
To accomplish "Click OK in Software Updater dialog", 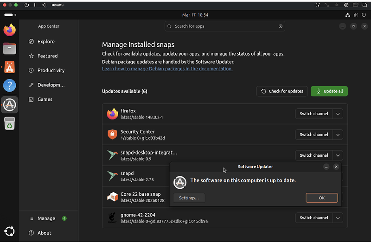I will click(321, 198).
